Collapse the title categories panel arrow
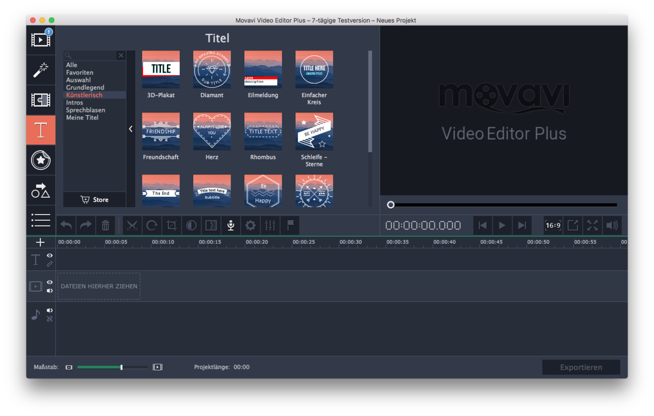The width and height of the screenshot is (654, 416). point(131,129)
